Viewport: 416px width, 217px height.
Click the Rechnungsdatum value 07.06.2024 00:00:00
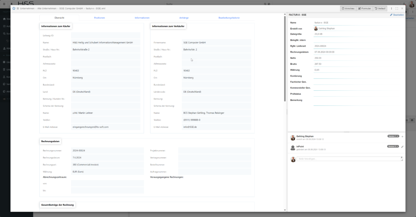pos(324,52)
